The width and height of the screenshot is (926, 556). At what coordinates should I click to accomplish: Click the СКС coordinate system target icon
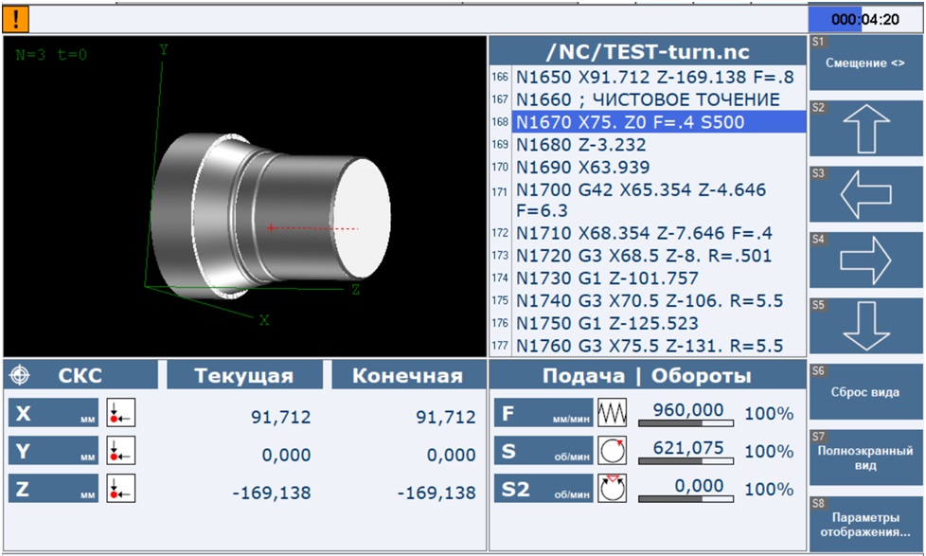click(x=20, y=376)
